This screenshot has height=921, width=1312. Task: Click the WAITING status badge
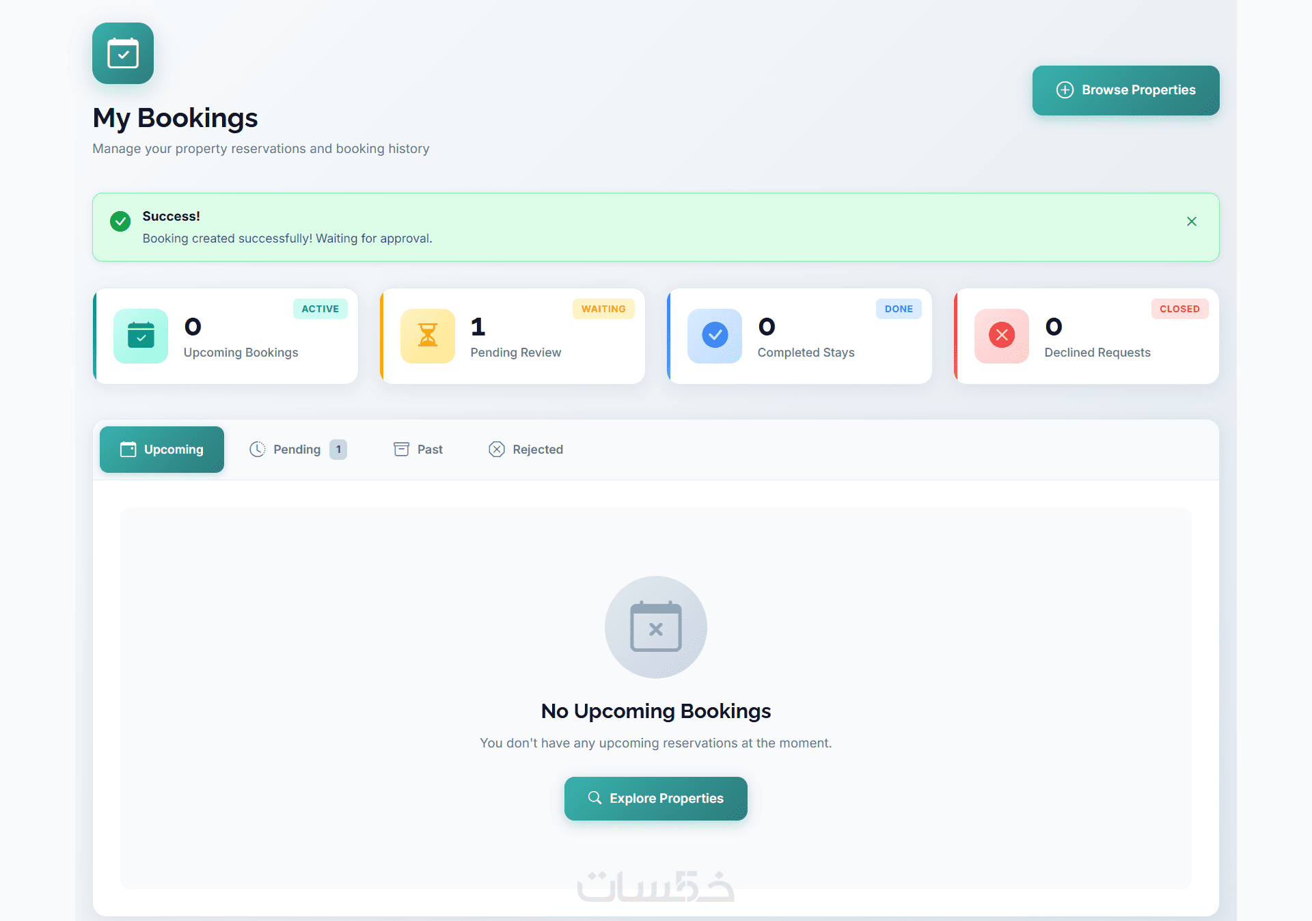tap(603, 309)
